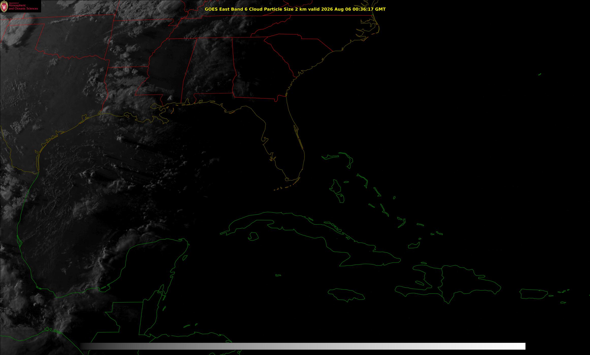Click inside the Puerto Rico outline
This screenshot has height=355, width=590.
[x=533, y=294]
